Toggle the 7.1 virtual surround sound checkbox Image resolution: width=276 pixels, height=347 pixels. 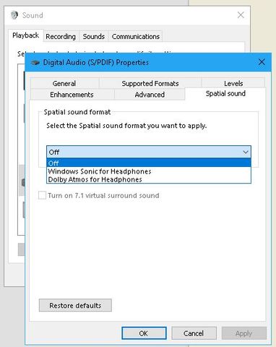tap(42, 195)
